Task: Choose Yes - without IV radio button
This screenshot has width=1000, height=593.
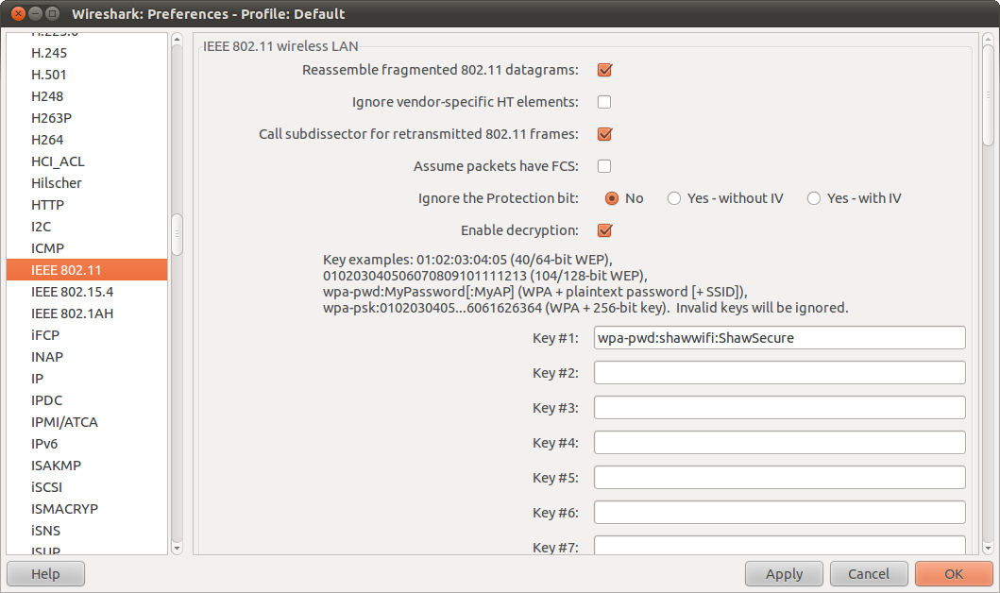Action: click(x=674, y=198)
